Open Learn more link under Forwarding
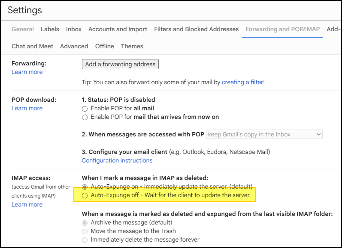The image size is (342, 248). 27,72
